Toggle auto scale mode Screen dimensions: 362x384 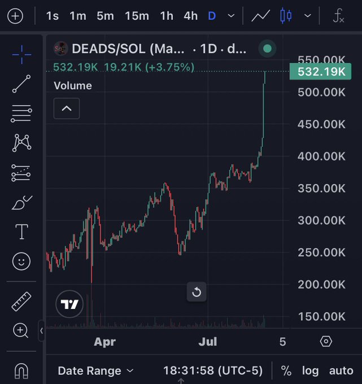tap(341, 371)
